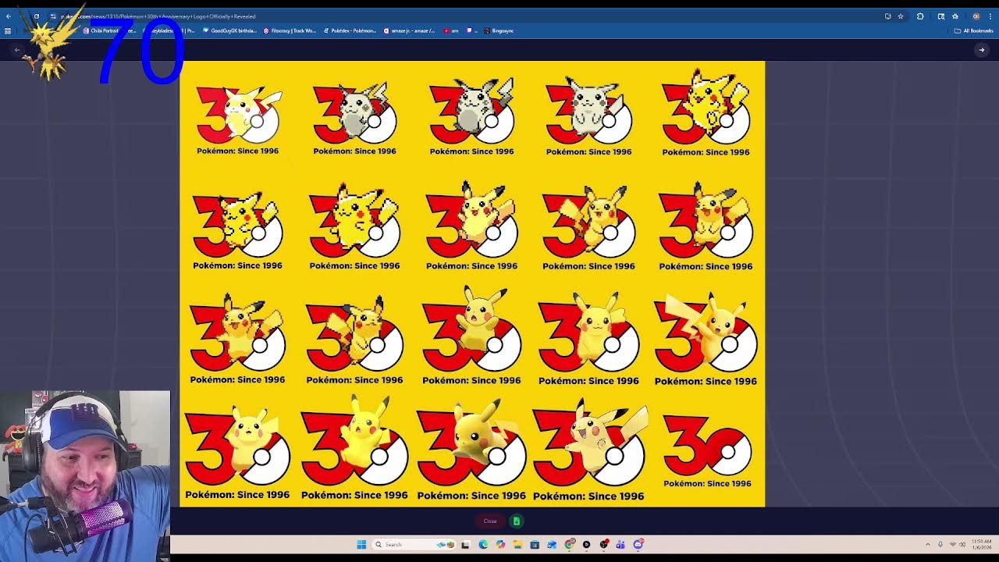Open Task View on the taskbar

point(466,544)
